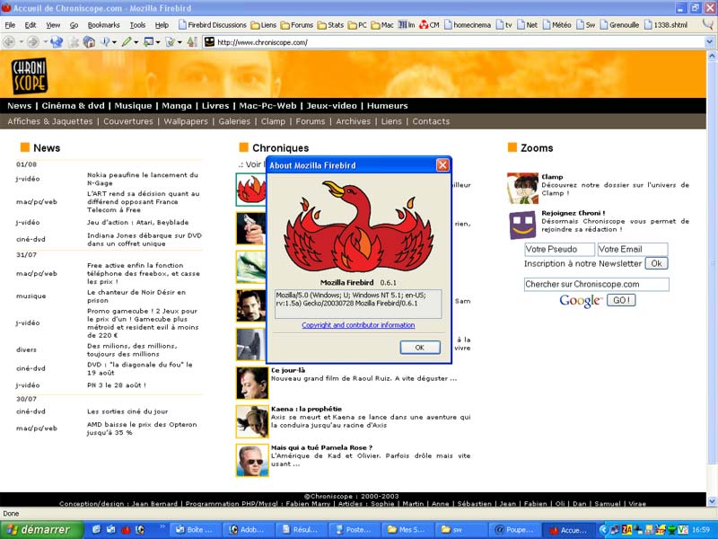Screen dimensions: 718x539
Task: Open the Manga navigation link
Action: point(177,106)
